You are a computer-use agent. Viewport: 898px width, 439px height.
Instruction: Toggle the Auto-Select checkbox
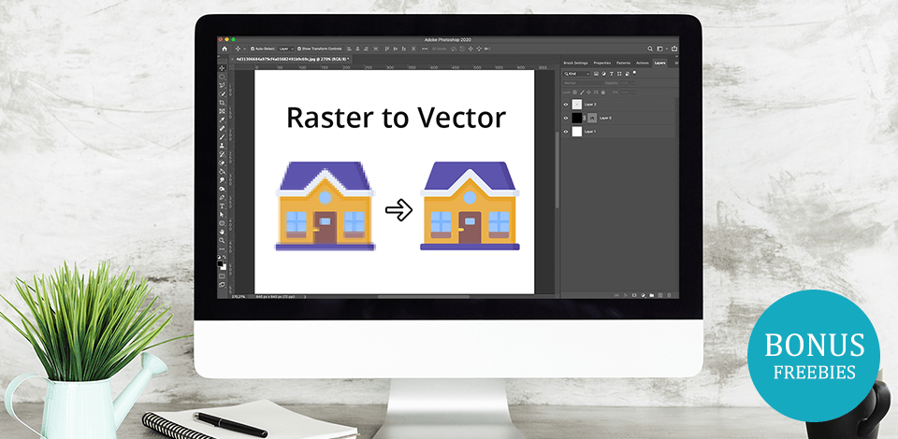coord(253,49)
